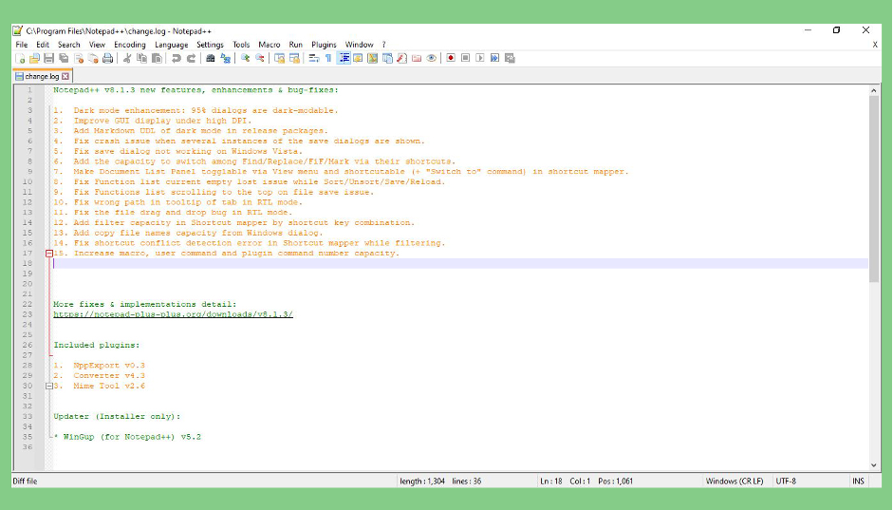Image resolution: width=893 pixels, height=510 pixels.
Task: Click the Open file folder icon
Action: (34, 58)
